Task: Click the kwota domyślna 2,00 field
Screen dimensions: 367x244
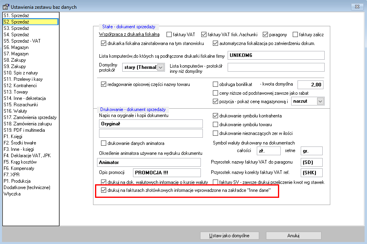Action: pos(310,84)
